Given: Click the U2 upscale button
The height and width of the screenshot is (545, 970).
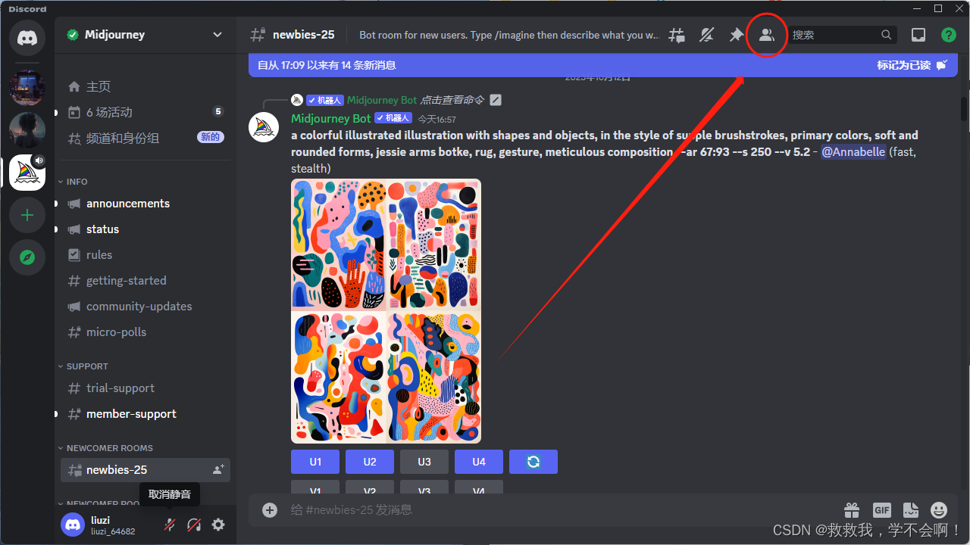Looking at the screenshot, I should (370, 462).
